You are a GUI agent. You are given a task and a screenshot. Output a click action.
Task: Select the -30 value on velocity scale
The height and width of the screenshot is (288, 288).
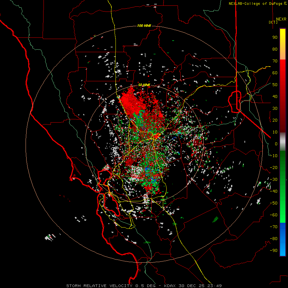[x=274, y=180]
